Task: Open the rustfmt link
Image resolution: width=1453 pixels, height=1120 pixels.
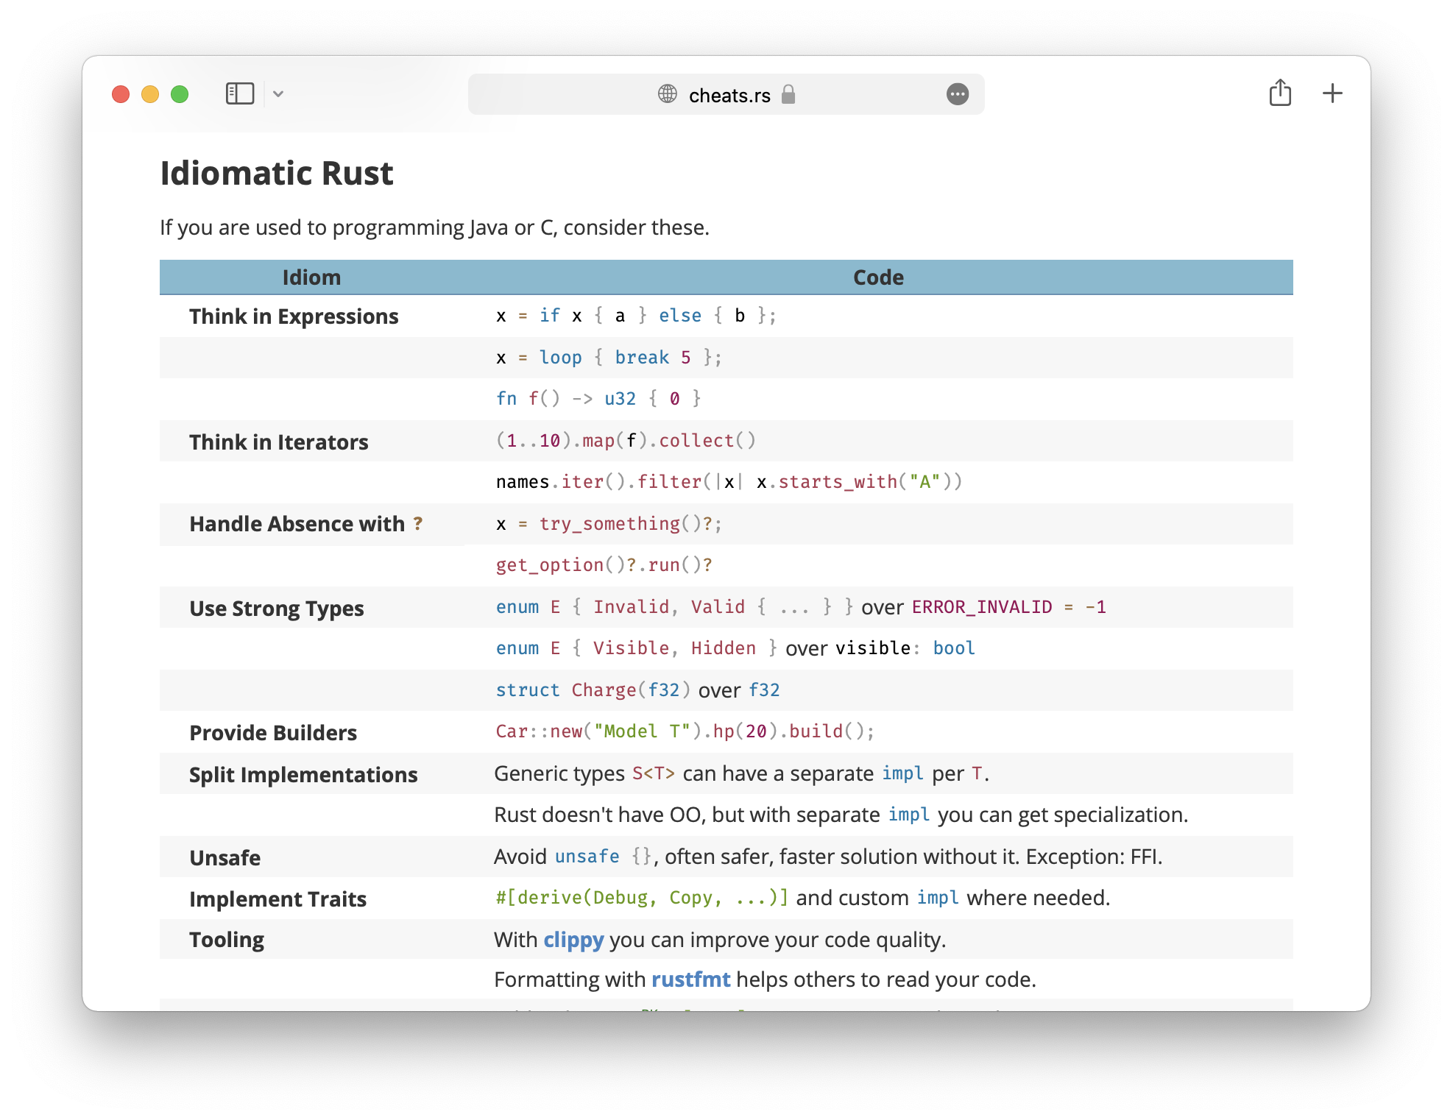Action: tap(690, 979)
